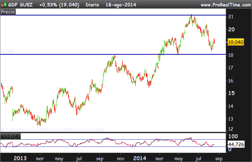Click the 100 RSI scale label

233,136
